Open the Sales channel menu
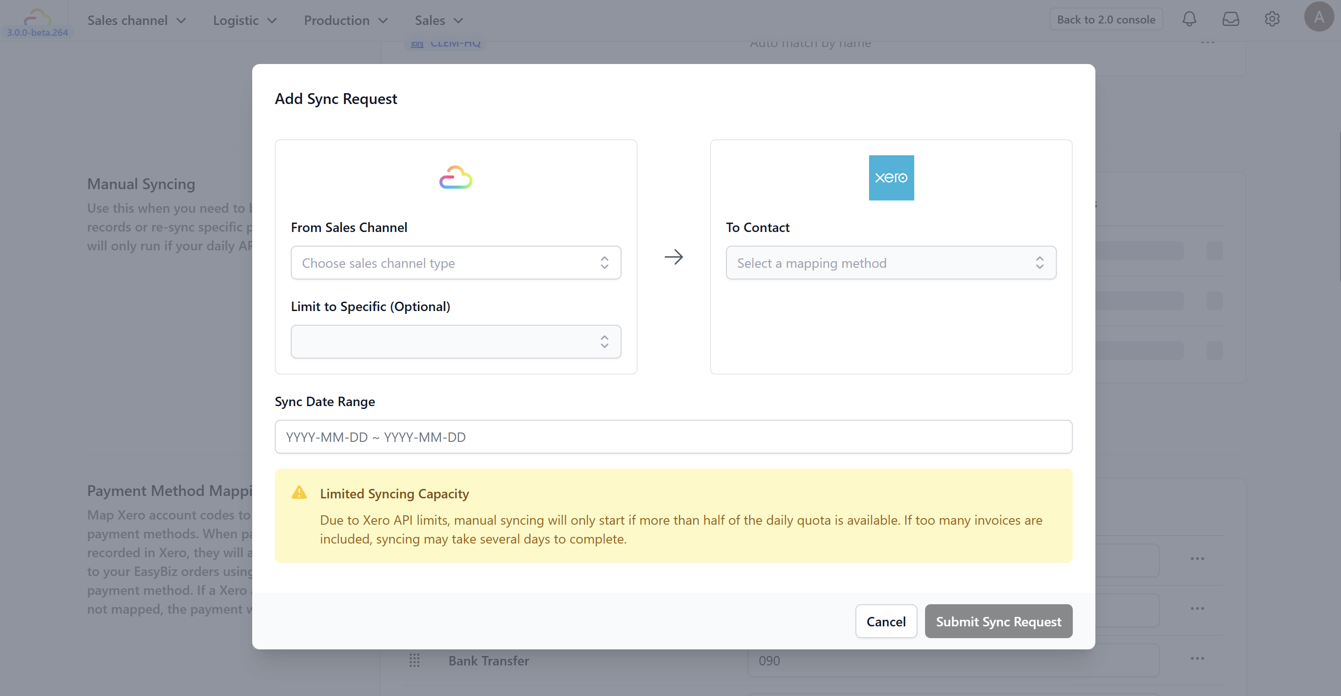The image size is (1341, 696). pyautogui.click(x=136, y=20)
